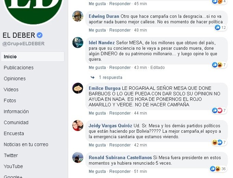This screenshot has width=233, height=178.
Task: Open Noticias en tu correo link
Action: coord(26,144)
